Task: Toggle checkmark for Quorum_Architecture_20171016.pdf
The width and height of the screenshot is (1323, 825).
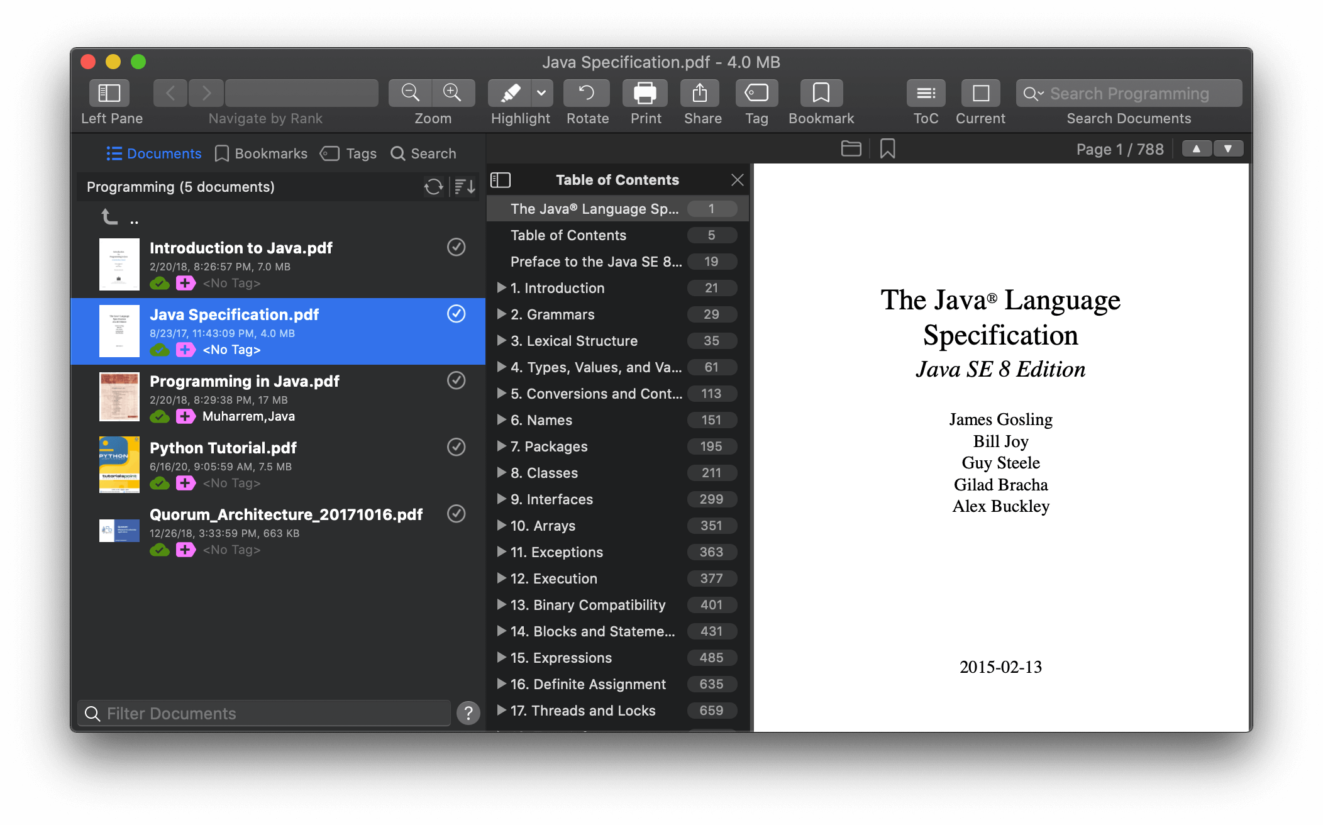Action: [x=456, y=514]
